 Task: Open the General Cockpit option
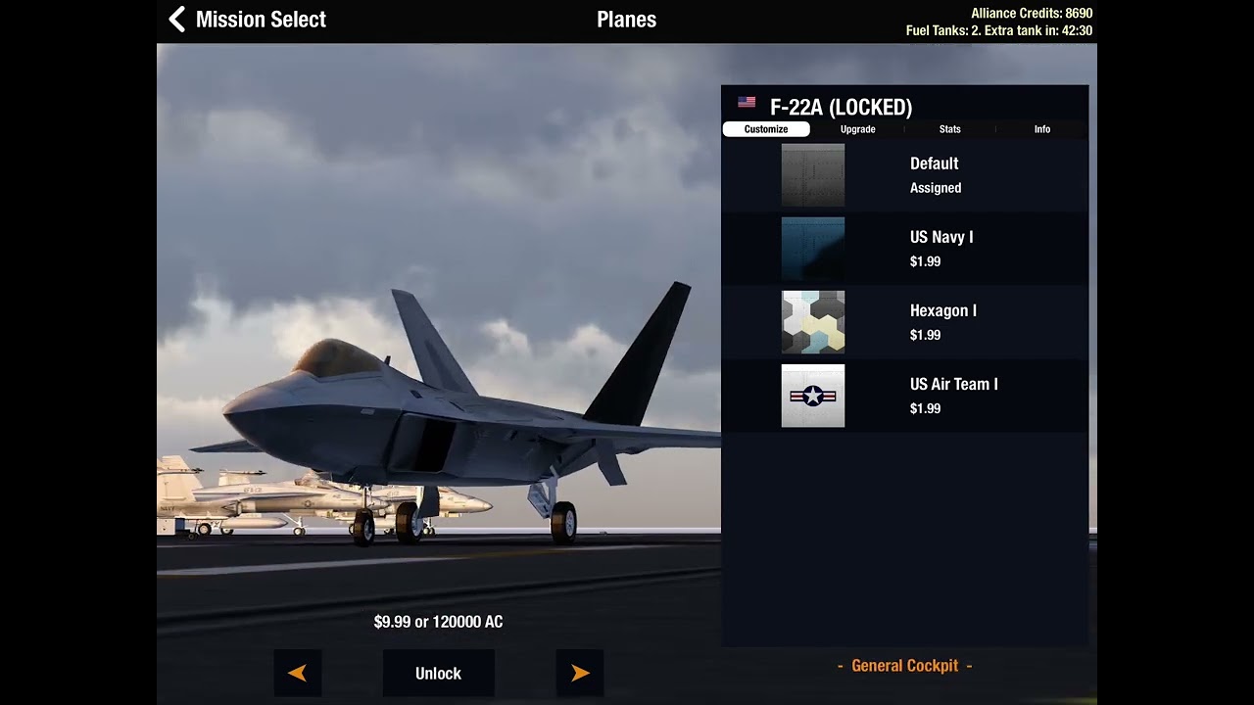905,666
